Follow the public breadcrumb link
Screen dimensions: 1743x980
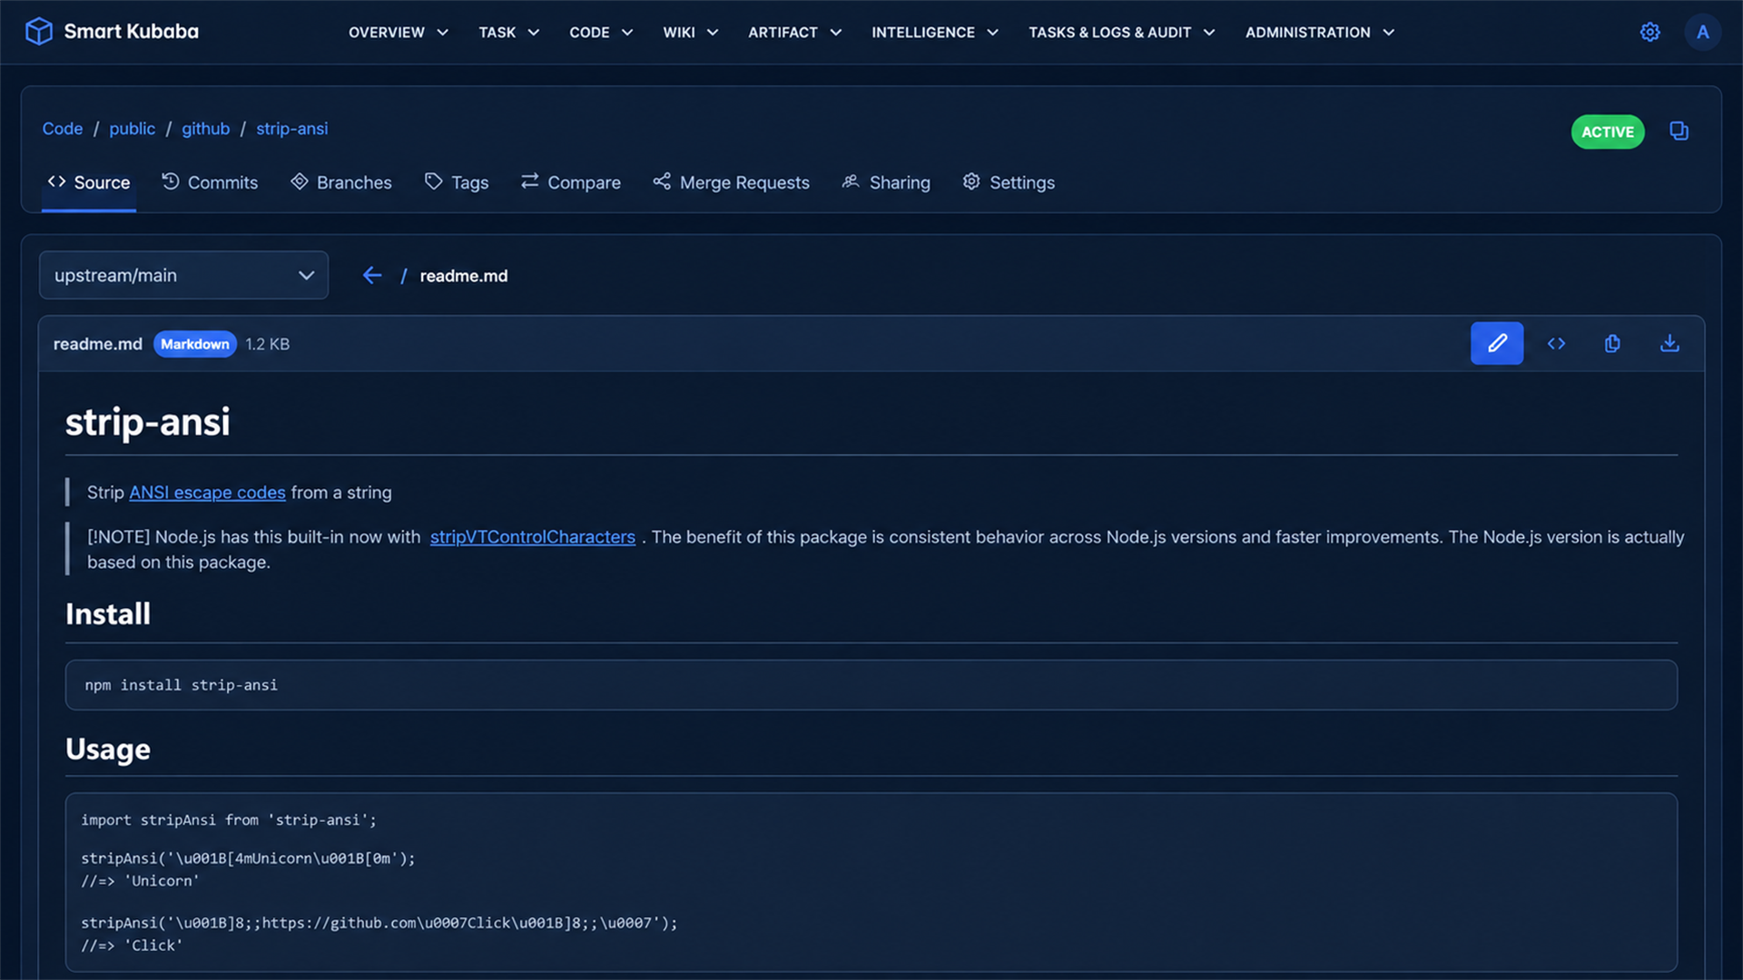[x=133, y=129]
